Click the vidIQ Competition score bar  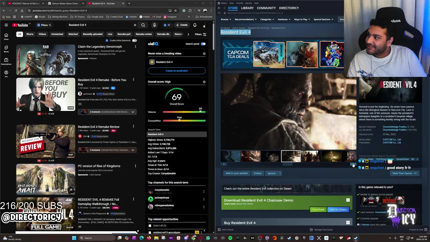(184, 121)
